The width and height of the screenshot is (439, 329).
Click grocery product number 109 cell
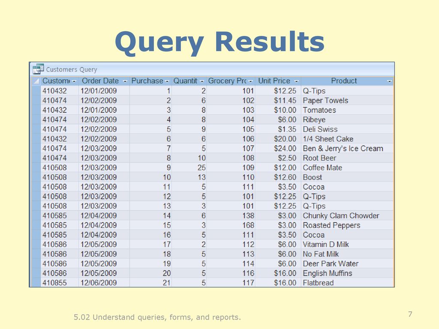click(x=231, y=167)
